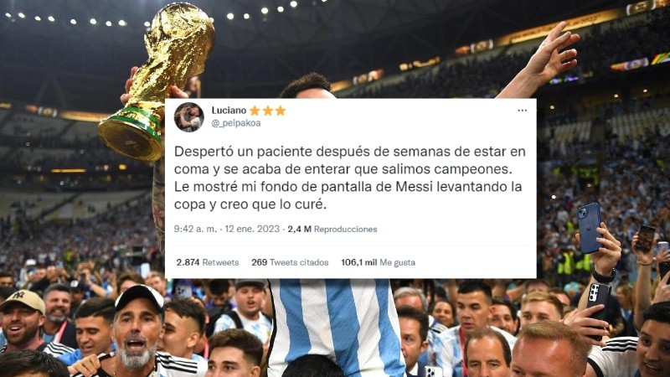Open the @_peipakoa handle
Viewport: 670px width, 377px height.
236,123
